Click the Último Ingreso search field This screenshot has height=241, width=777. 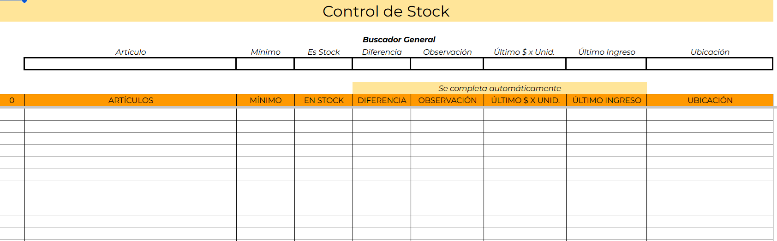(606, 64)
